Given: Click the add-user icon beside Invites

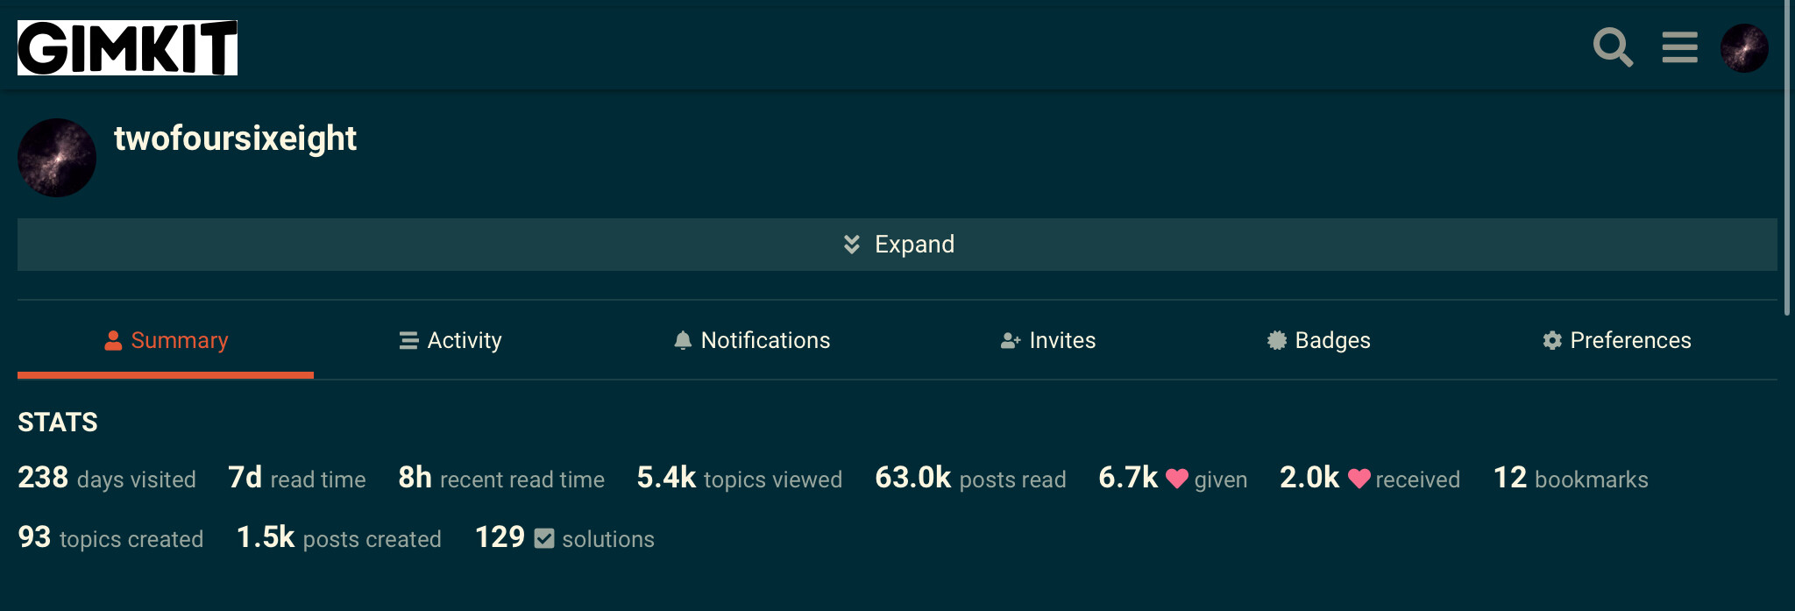Looking at the screenshot, I should (1011, 340).
